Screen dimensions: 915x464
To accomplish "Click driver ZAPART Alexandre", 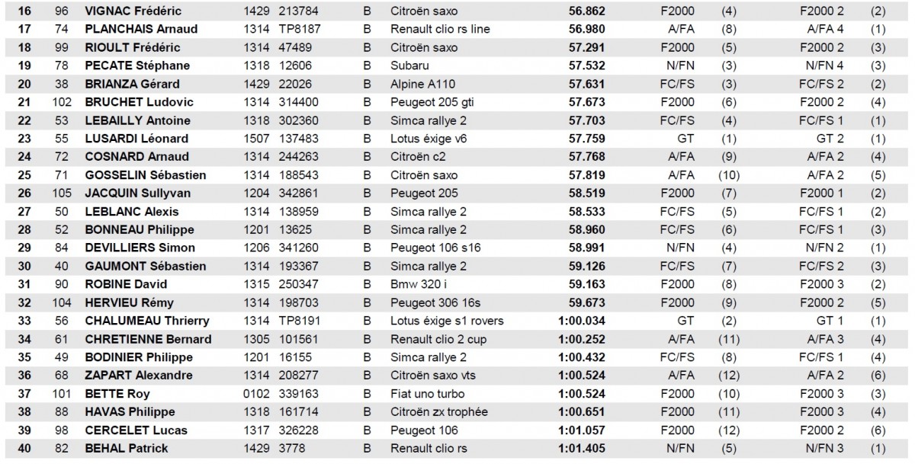I will tap(139, 376).
